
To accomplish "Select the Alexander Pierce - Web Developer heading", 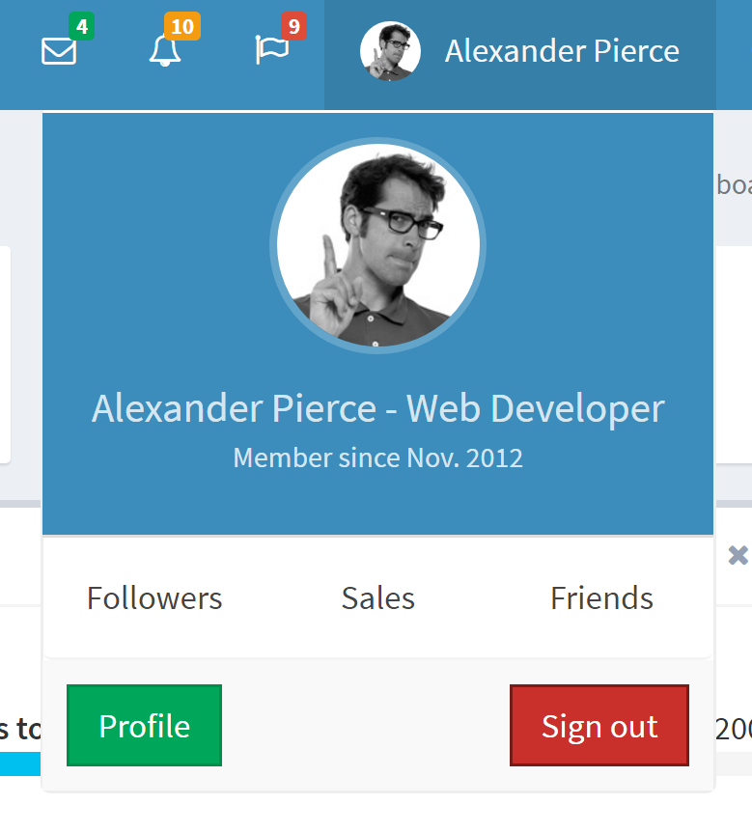I will click(x=377, y=408).
